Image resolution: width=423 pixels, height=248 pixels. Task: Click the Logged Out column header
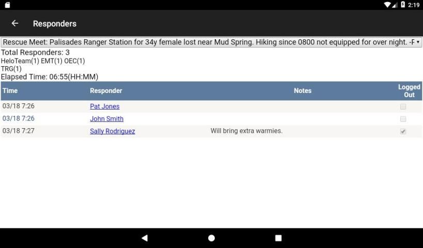[x=409, y=91]
